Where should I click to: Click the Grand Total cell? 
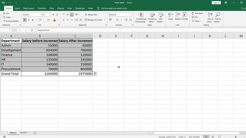pos(11,74)
